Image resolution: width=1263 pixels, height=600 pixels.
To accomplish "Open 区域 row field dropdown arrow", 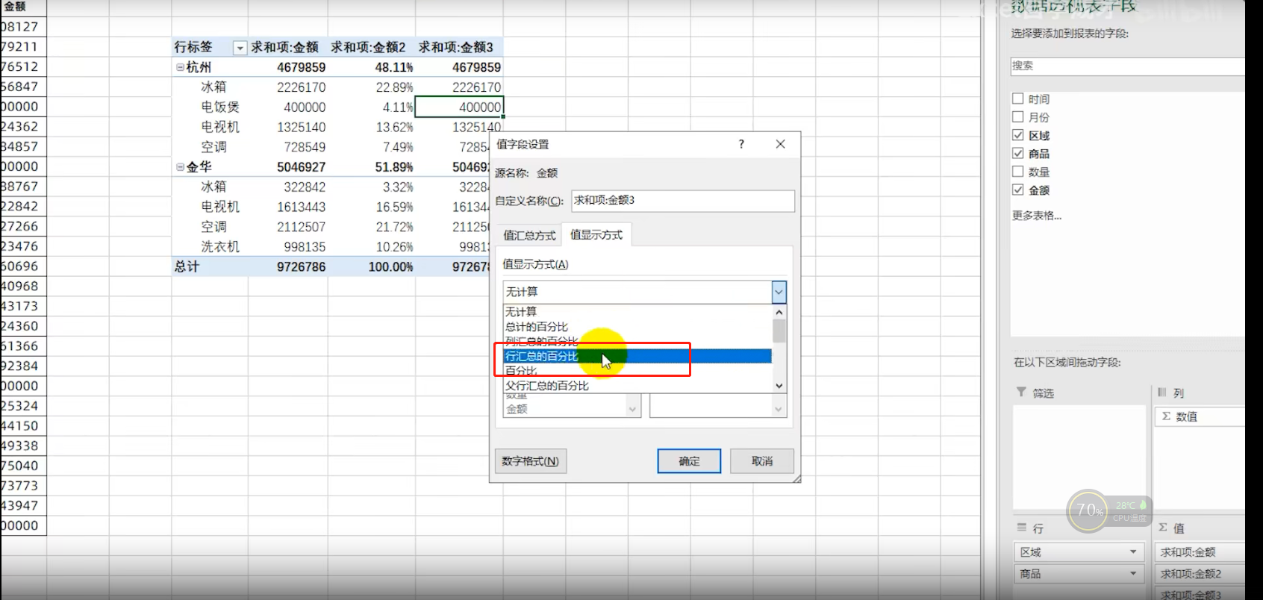I will (x=1133, y=552).
